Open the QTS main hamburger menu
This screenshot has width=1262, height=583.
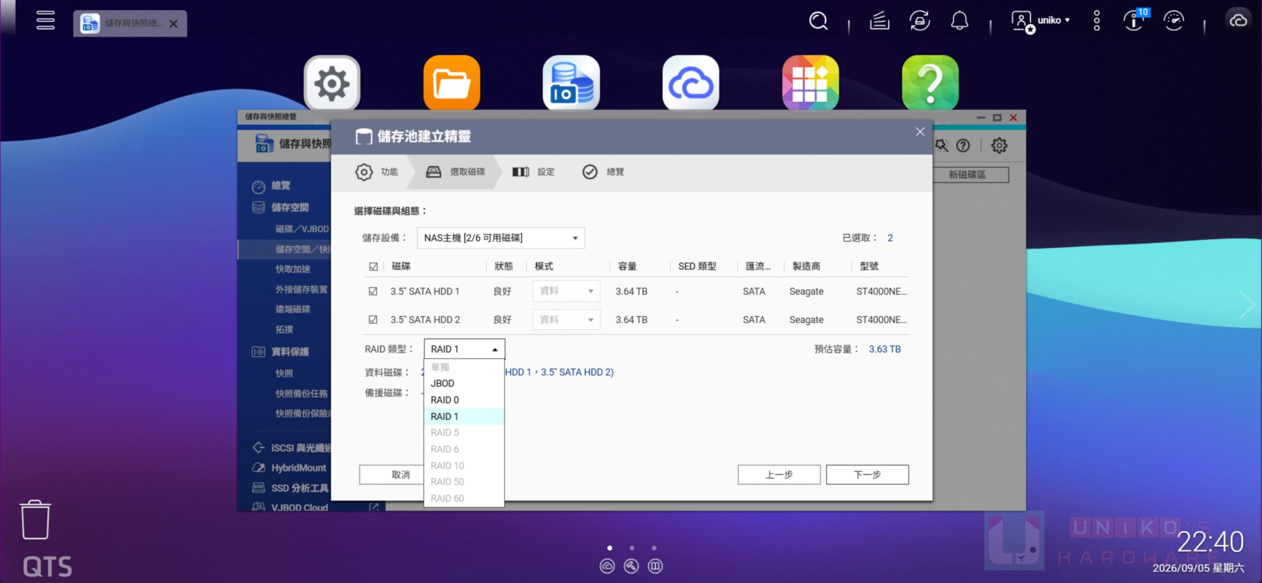(45, 21)
